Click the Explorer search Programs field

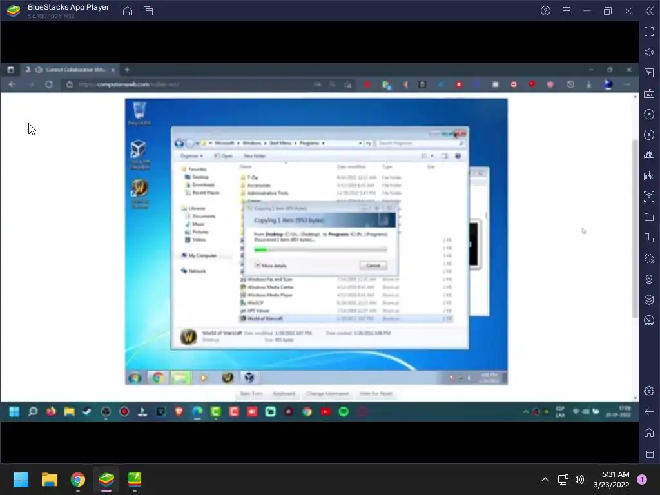tap(420, 144)
